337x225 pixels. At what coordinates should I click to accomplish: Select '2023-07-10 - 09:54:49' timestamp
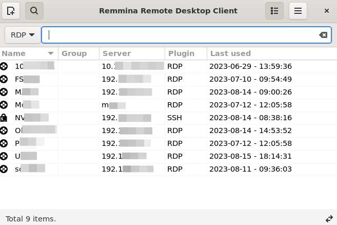click(250, 79)
